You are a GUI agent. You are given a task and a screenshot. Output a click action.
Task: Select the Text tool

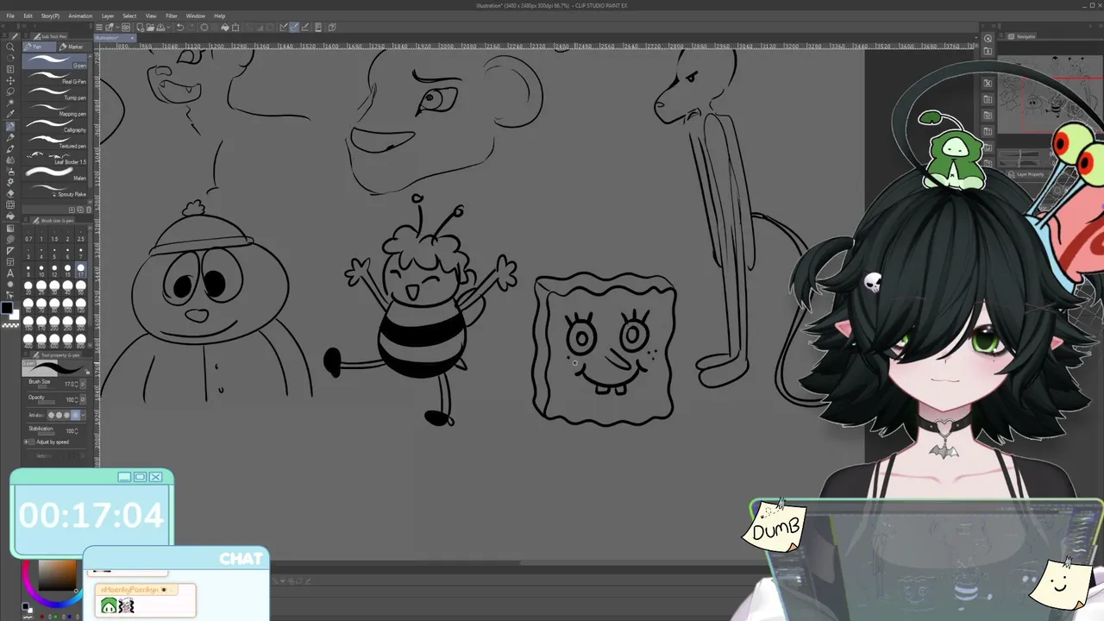10,273
